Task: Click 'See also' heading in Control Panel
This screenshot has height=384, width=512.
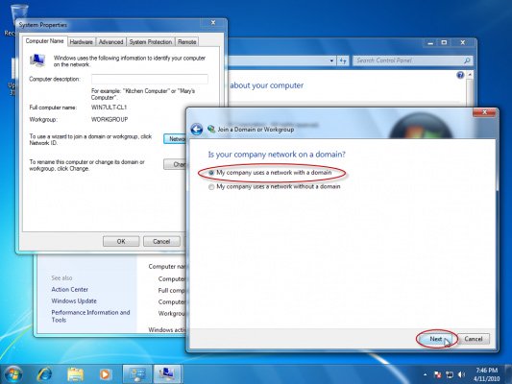Action: [61, 278]
